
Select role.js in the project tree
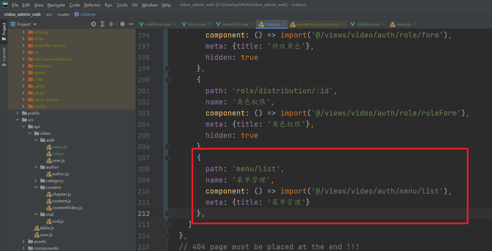coord(58,154)
